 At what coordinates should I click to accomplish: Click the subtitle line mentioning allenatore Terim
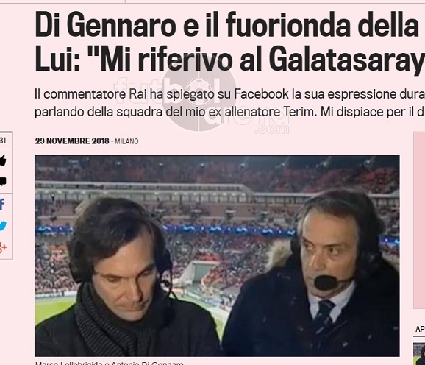(230, 112)
